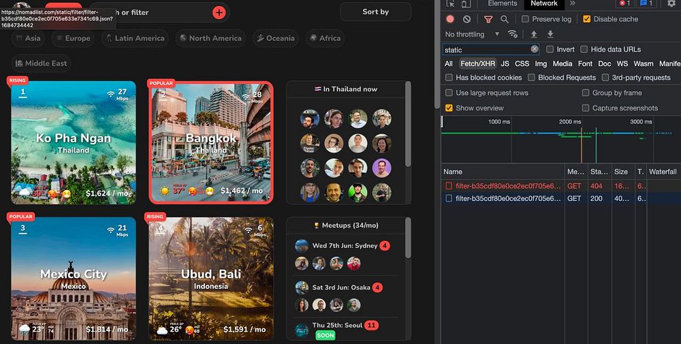Viewport: 681px width, 344px height.
Task: Select the All request type filter
Action: 449,64
